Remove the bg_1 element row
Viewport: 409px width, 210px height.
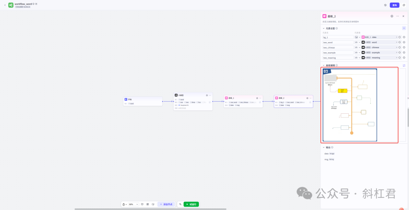404,37
